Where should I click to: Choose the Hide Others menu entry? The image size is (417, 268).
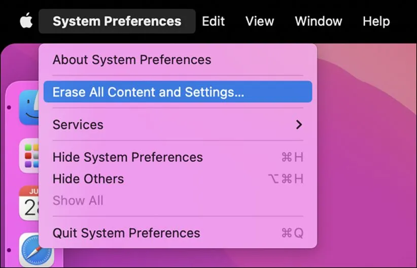[x=88, y=178]
